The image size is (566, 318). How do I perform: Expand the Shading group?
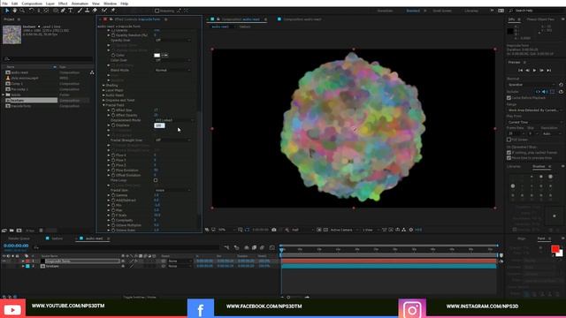103,86
